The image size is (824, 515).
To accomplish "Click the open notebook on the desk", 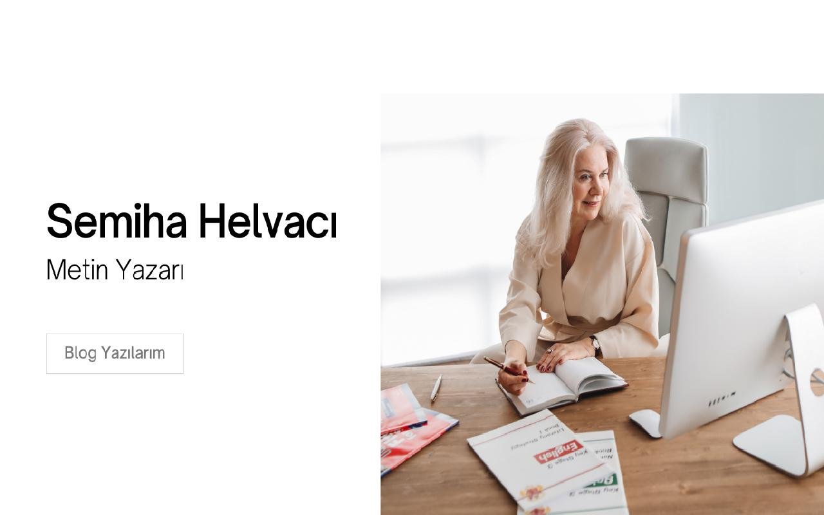I will 561,384.
